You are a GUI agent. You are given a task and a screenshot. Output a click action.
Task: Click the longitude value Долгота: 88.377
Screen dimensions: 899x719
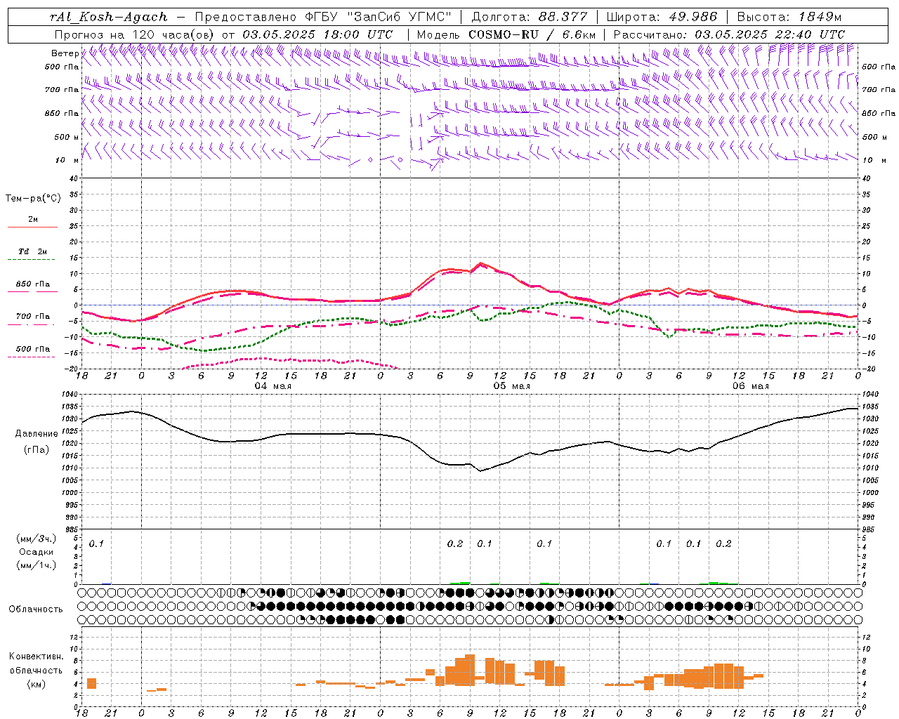(530, 17)
